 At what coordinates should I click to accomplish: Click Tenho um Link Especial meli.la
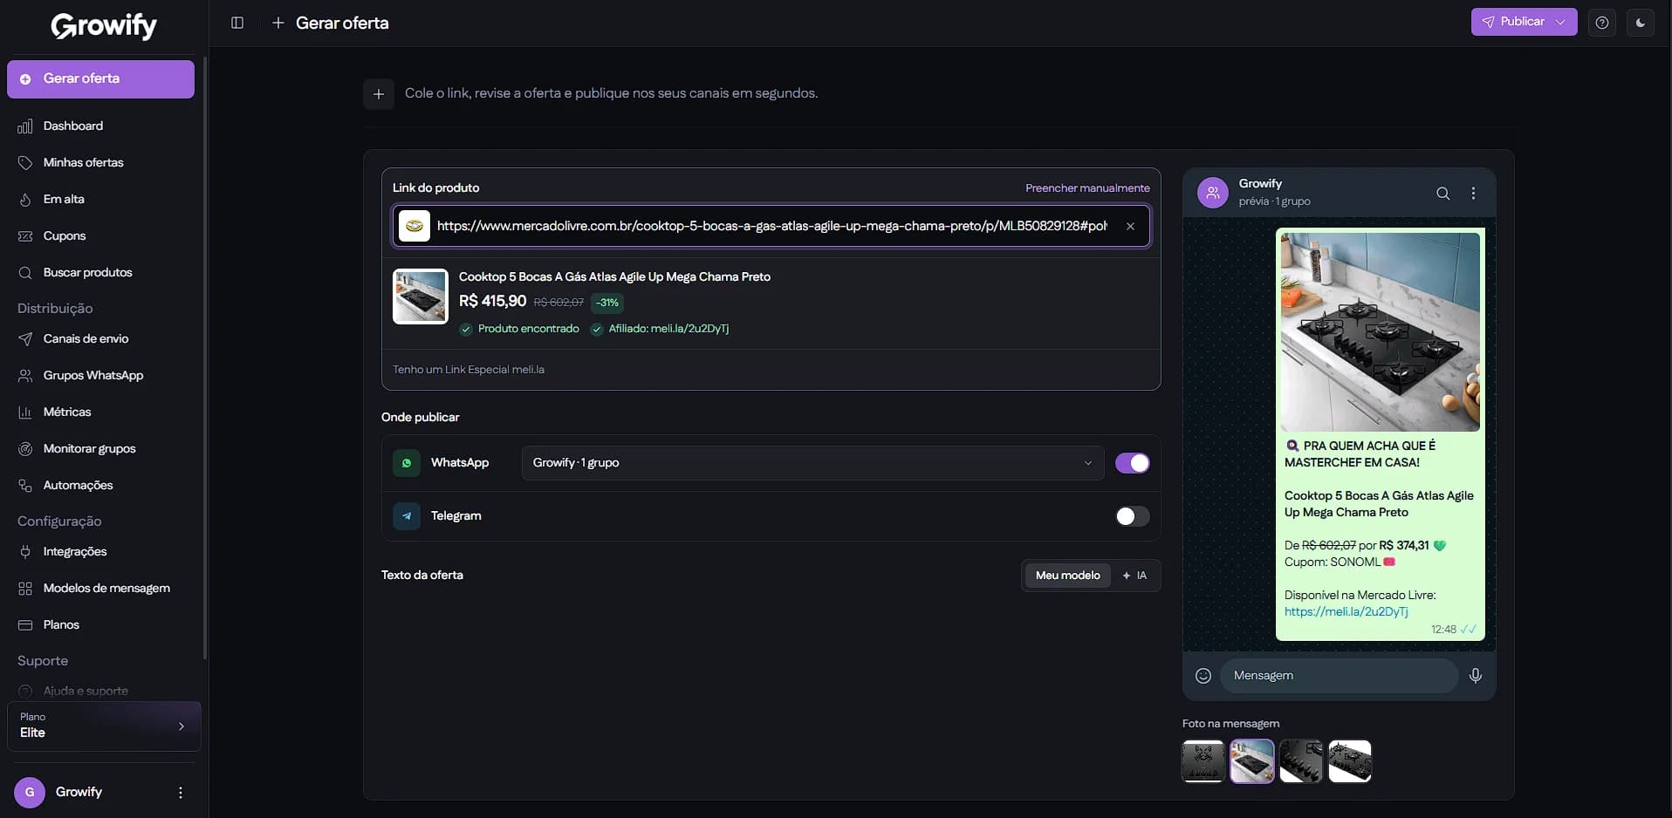point(469,370)
